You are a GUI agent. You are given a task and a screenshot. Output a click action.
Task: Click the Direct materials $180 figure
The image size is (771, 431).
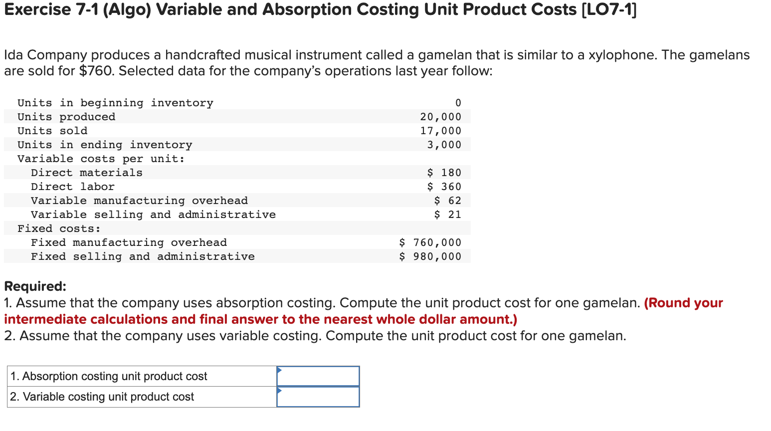pyautogui.click(x=449, y=172)
